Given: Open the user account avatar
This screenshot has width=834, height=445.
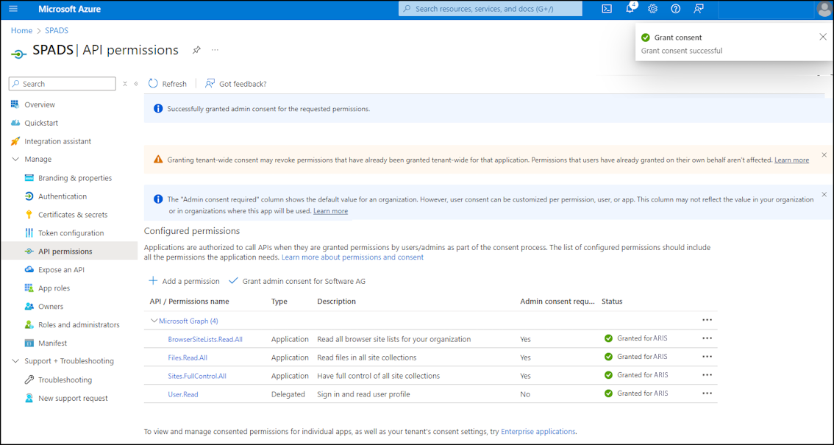Looking at the screenshot, I should 824,9.
